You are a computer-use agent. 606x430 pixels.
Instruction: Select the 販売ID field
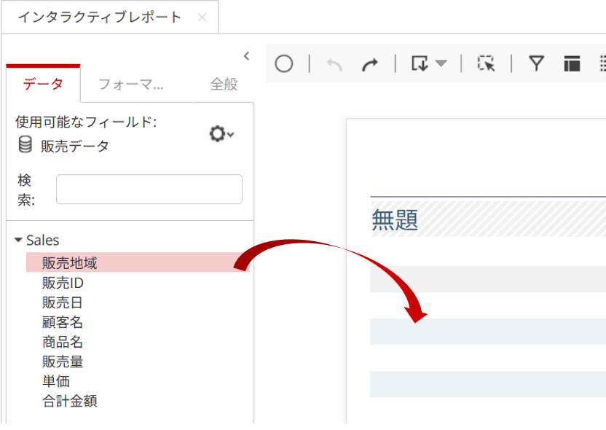63,283
